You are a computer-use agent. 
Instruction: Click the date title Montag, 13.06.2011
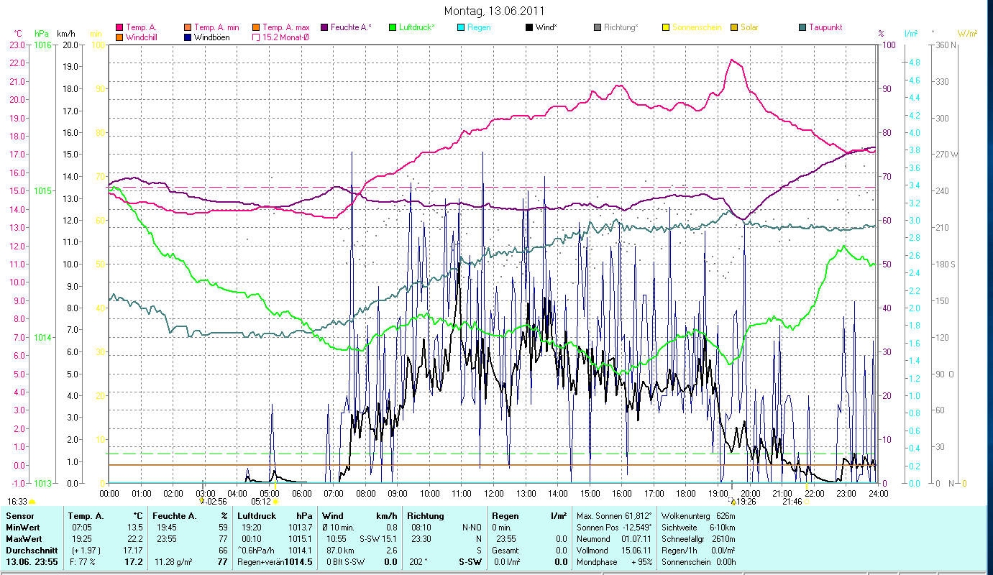point(494,11)
